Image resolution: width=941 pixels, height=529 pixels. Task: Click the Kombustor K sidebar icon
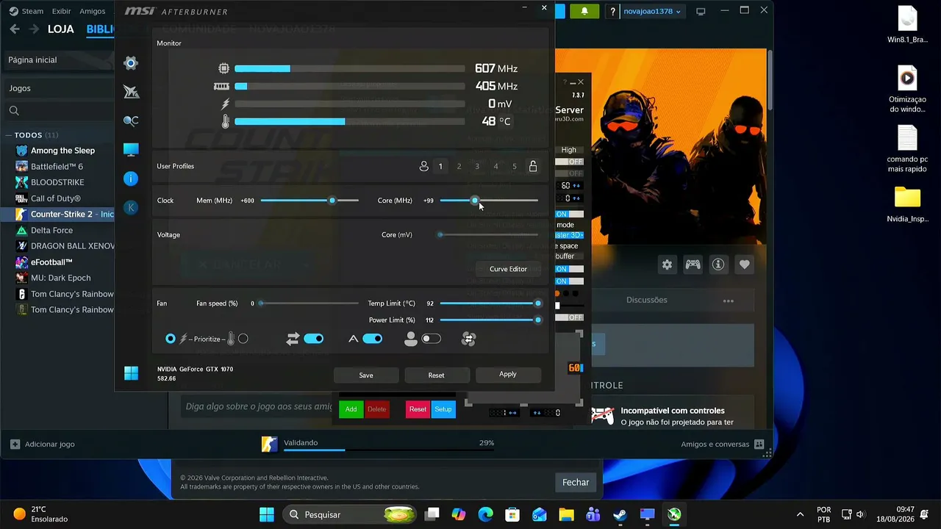click(131, 208)
